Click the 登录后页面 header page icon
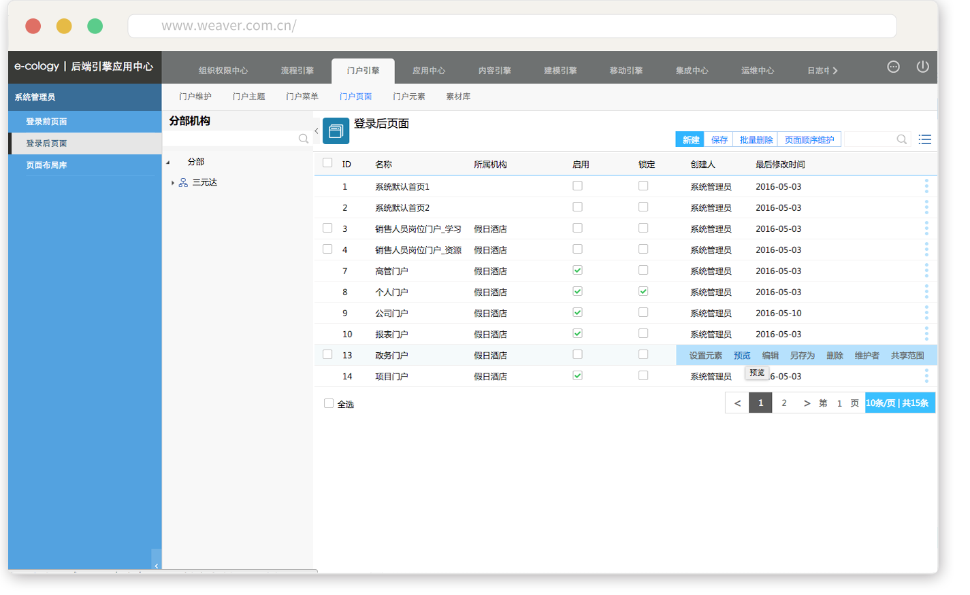Image resolution: width=970 pixels, height=595 pixels. (336, 131)
